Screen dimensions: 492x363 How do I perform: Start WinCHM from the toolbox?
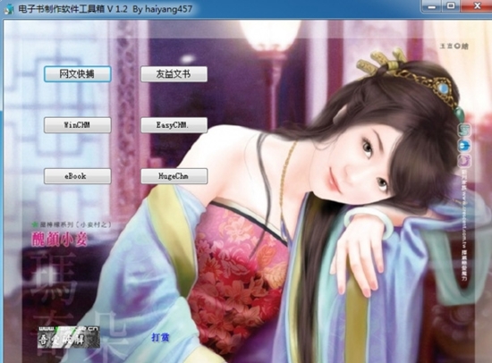tap(78, 125)
